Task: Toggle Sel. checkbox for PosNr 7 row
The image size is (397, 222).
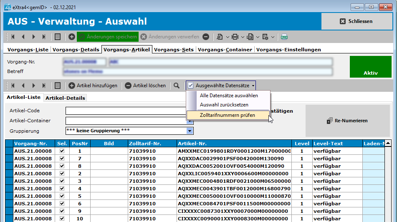Action: click(x=62, y=158)
